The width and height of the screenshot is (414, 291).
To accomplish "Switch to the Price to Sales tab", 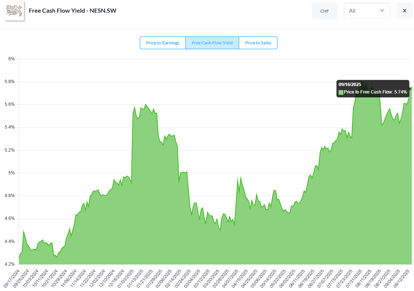I will (x=258, y=43).
